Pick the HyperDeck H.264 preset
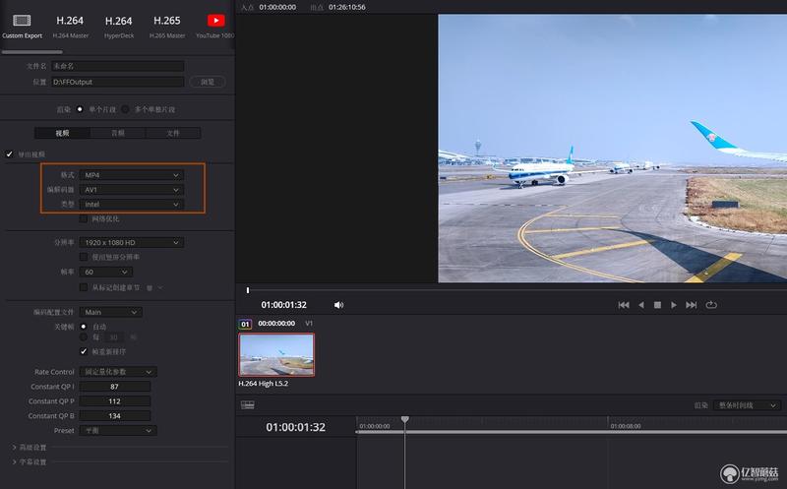 pos(119,27)
